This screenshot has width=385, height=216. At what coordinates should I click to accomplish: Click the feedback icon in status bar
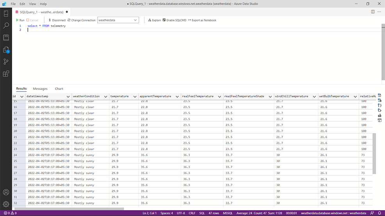(x=372, y=213)
